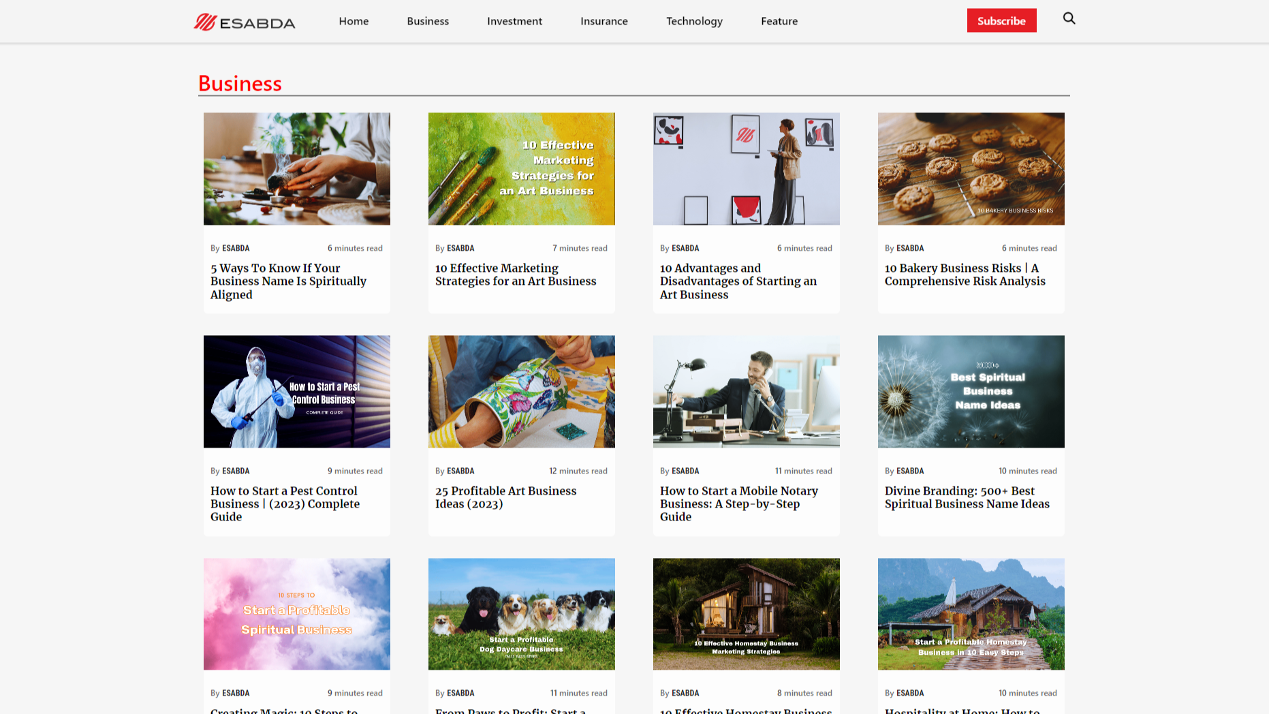1269x714 pixels.
Task: Click the ESABDA logo
Action: click(244, 22)
